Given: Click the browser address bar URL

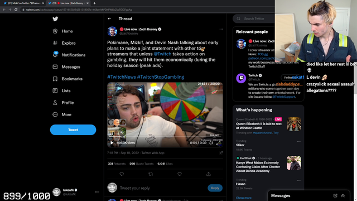Looking at the screenshot, I should tap(79, 10).
